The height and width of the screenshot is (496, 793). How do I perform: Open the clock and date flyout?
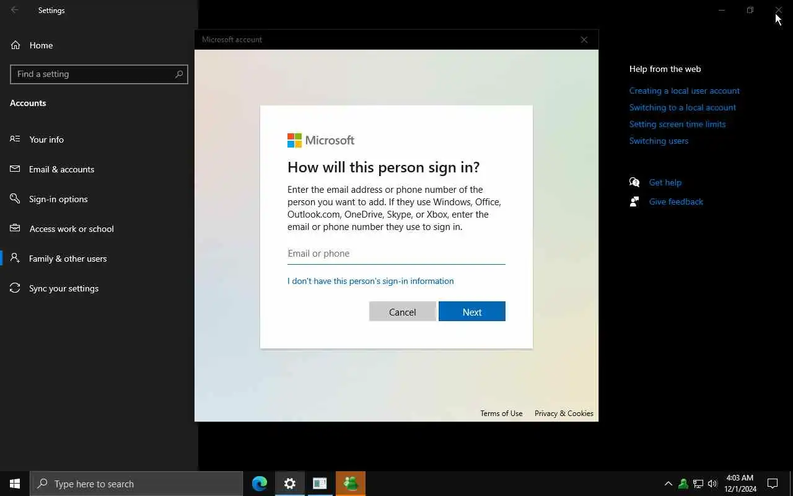[x=740, y=484]
